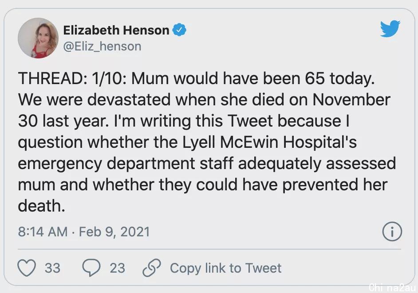The image size is (418, 293).
Task: Click the reply speech bubble icon
Action: tap(91, 267)
